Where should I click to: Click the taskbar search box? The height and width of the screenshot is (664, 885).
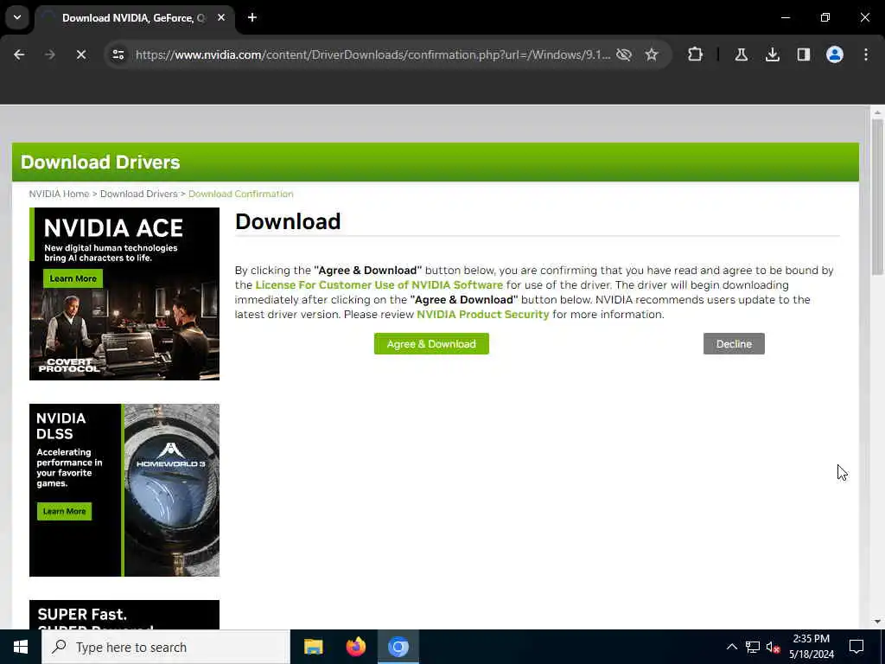[x=165, y=647]
